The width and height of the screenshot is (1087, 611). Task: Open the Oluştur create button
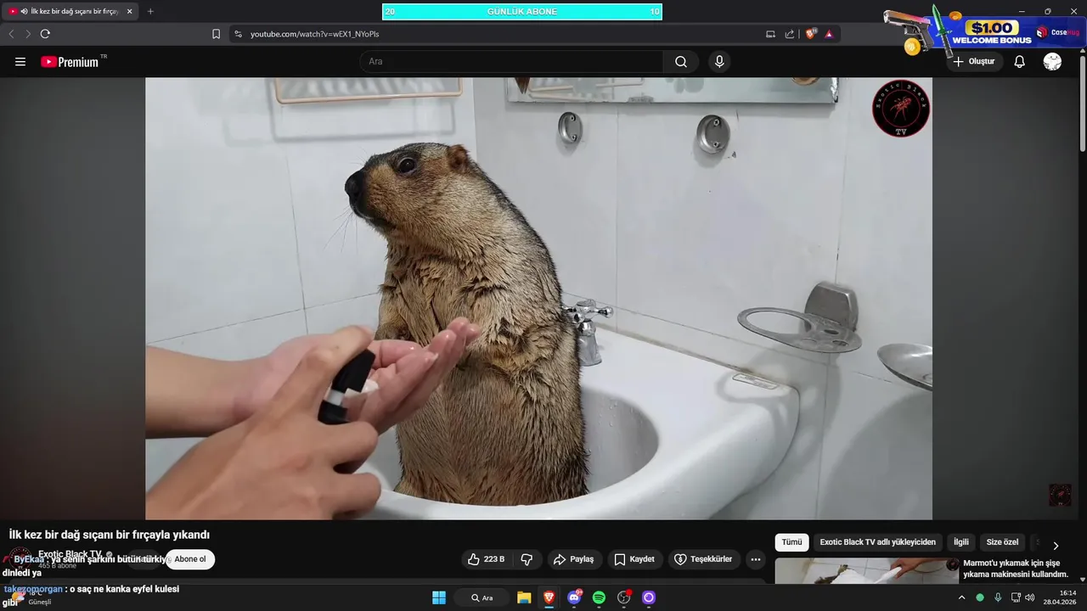click(x=974, y=62)
